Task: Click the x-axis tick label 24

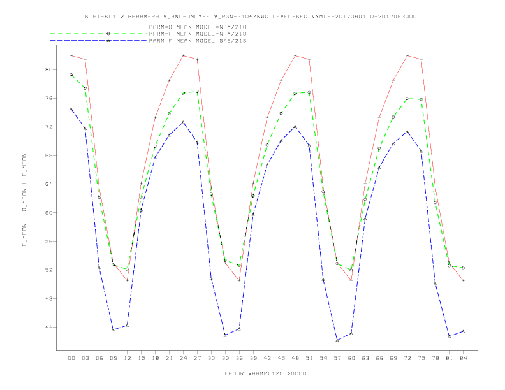Action: pos(183,358)
